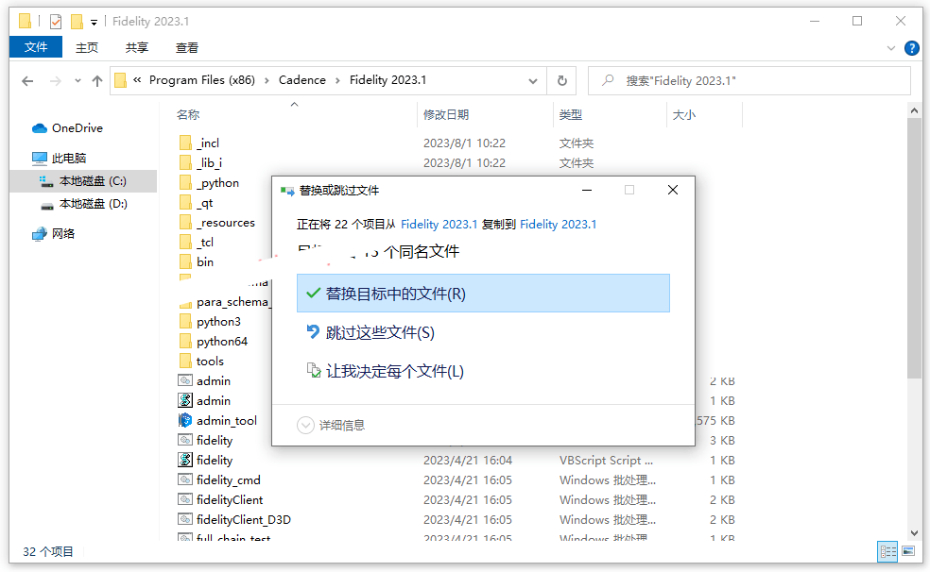Switch to large icons view in status bar
Image resolution: width=930 pixels, height=572 pixels.
coord(908,551)
